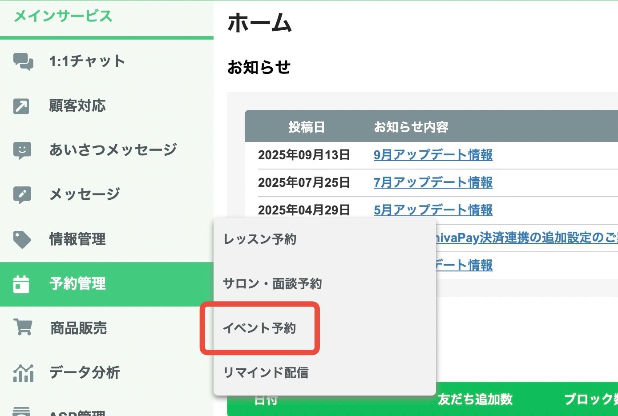Expand the 商品販売 sidebar menu label

coord(78,328)
